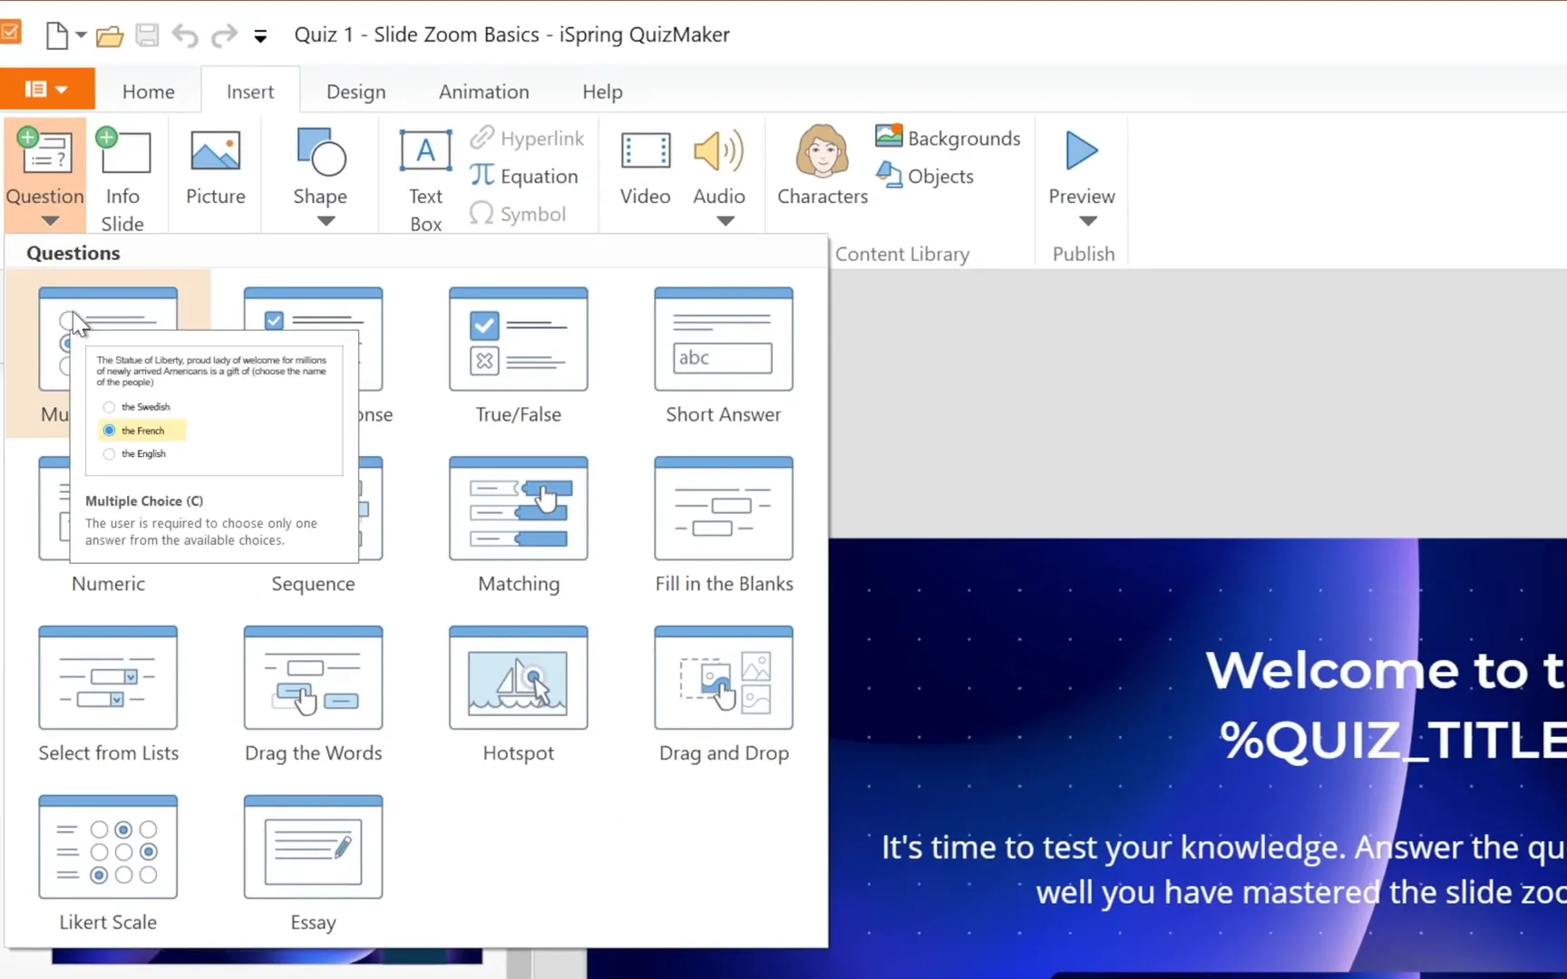Screen dimensions: 1567x979
Task: Click the Preview play icon
Action: pos(1082,150)
